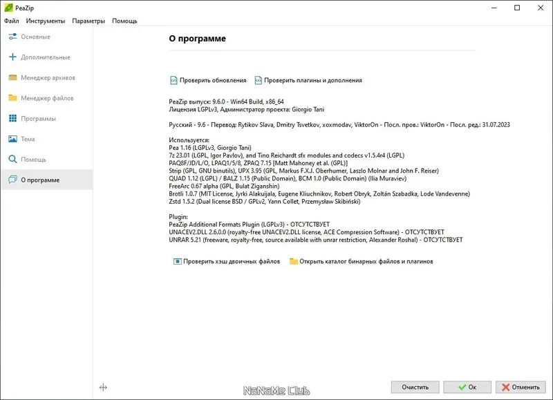Image resolution: width=553 pixels, height=400 pixels.
Task: Click Проверить плагины и дополнения
Action: (x=312, y=80)
